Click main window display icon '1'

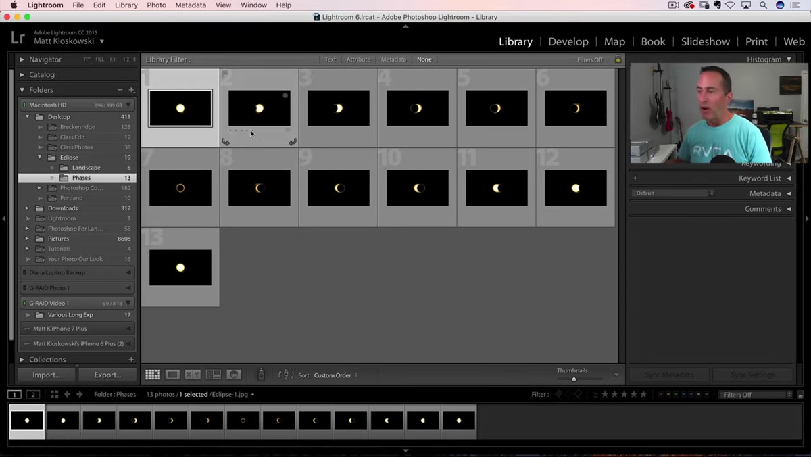coord(14,394)
